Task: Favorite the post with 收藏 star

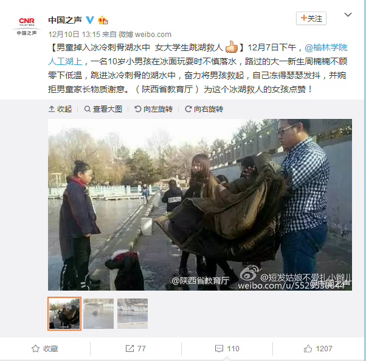Action: [44, 349]
